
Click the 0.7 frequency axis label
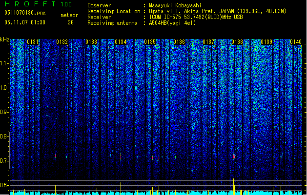tap(4, 161)
